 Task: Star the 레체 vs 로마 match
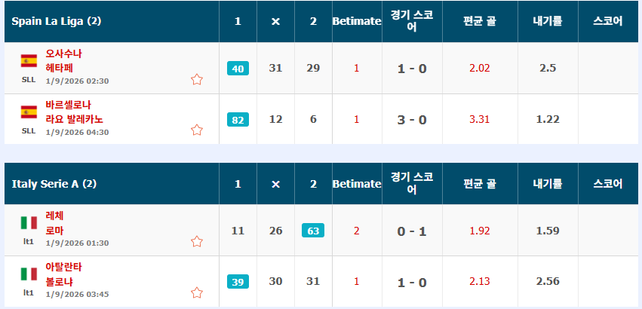click(x=197, y=241)
